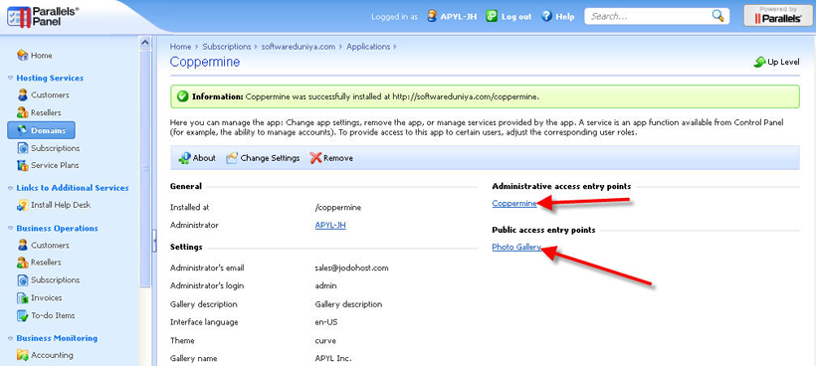Select Install Help Desk text in sidebar

61,205
